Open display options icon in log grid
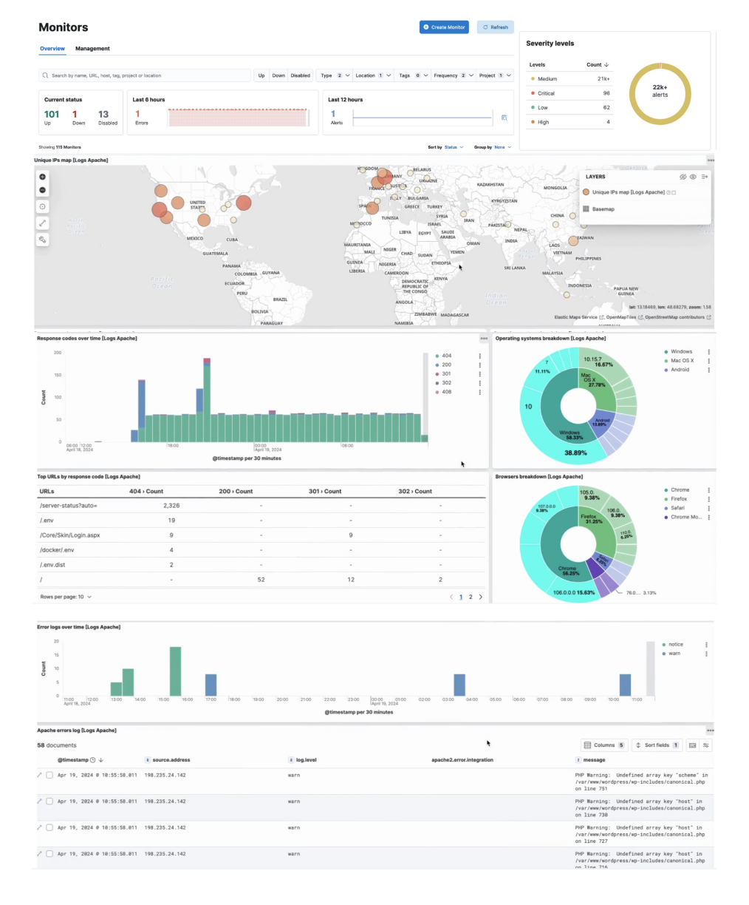 (706, 745)
